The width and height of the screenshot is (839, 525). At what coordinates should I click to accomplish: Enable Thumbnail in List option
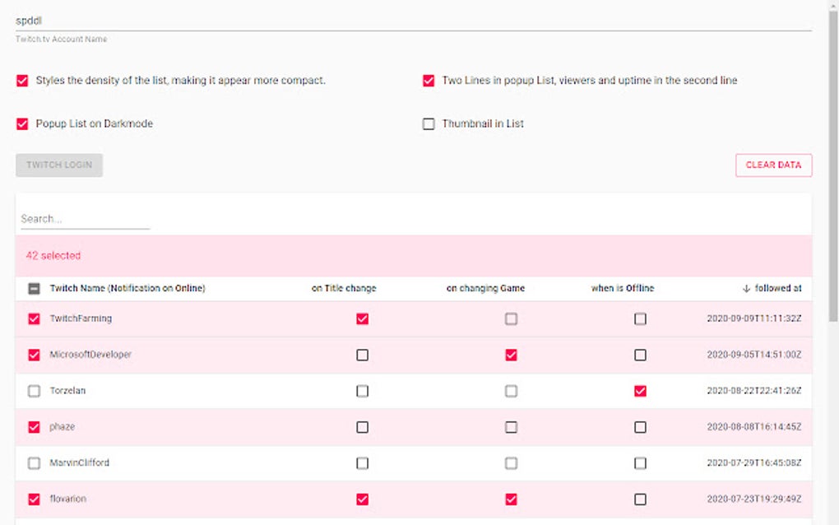(x=429, y=124)
